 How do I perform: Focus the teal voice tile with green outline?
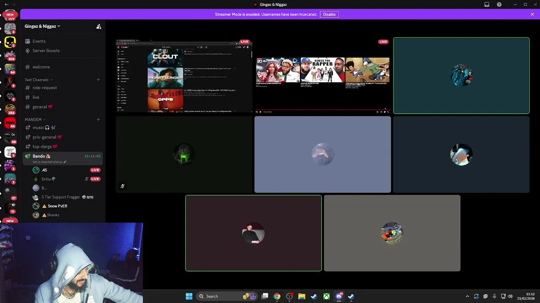point(461,76)
